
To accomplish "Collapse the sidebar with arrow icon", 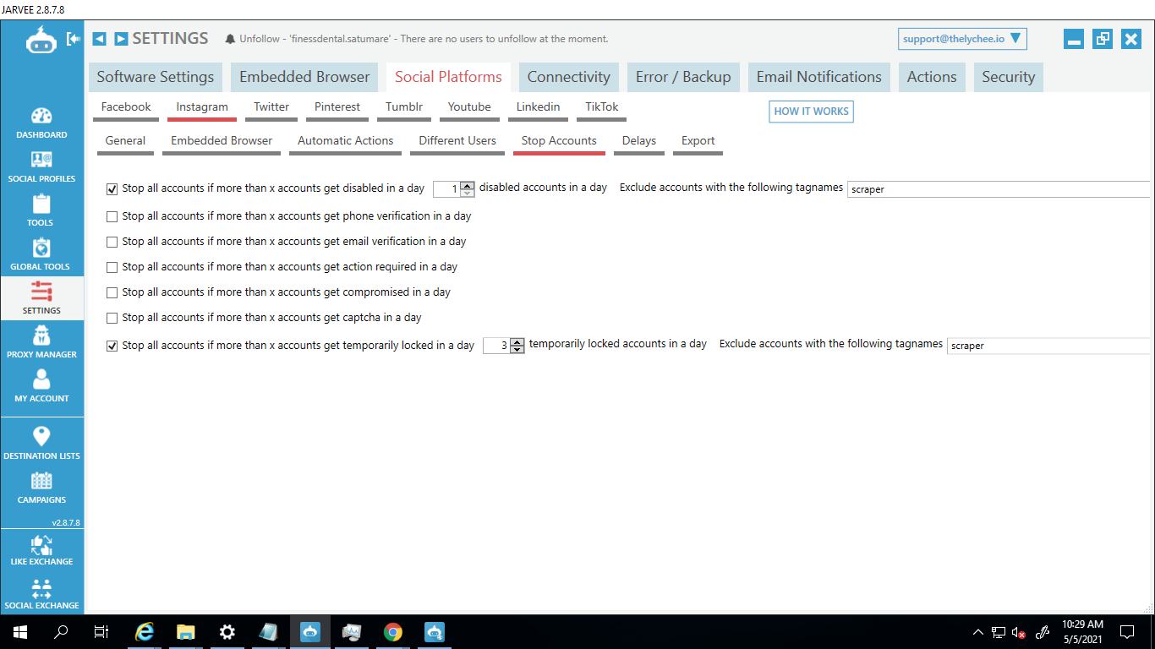I will 74,39.
